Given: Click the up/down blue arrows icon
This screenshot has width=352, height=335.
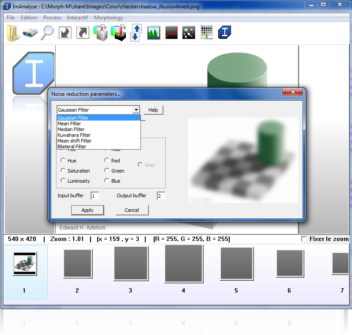Looking at the screenshot, I should (x=136, y=33).
